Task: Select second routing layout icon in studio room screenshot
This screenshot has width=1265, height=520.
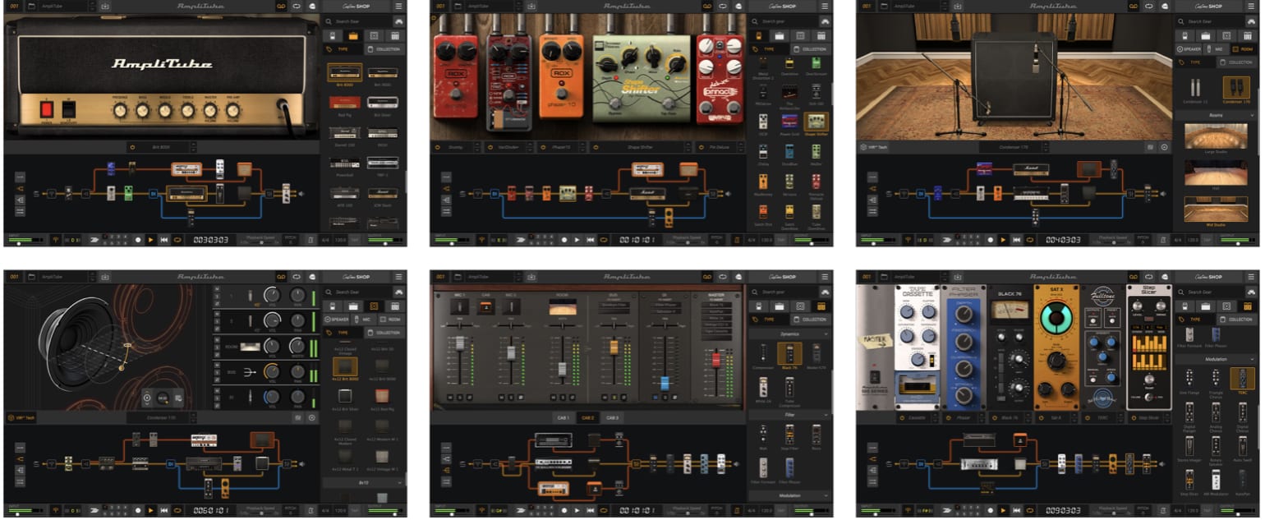Action: click(872, 188)
